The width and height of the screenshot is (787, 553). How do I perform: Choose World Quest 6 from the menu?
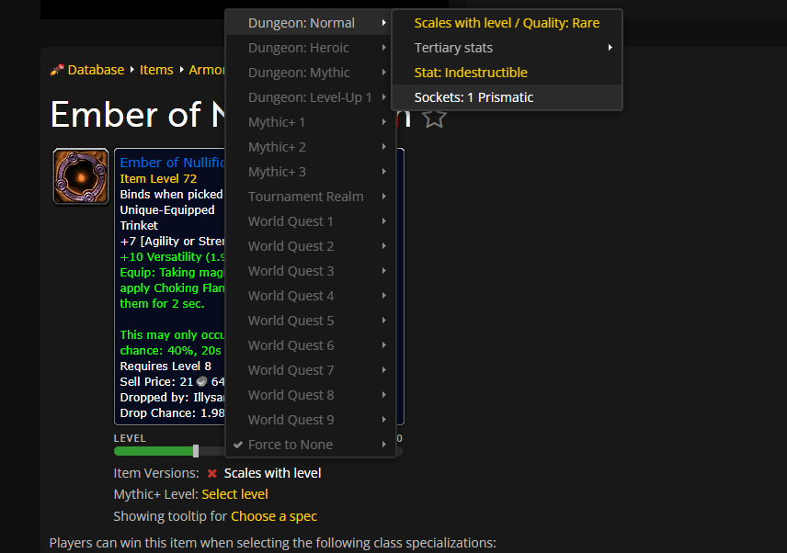pos(311,345)
